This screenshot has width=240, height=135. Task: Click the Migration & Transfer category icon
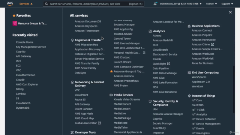[72, 40]
